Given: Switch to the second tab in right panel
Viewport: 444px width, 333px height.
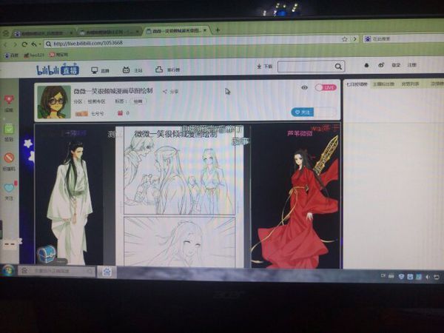Looking at the screenshot, I should [384, 84].
